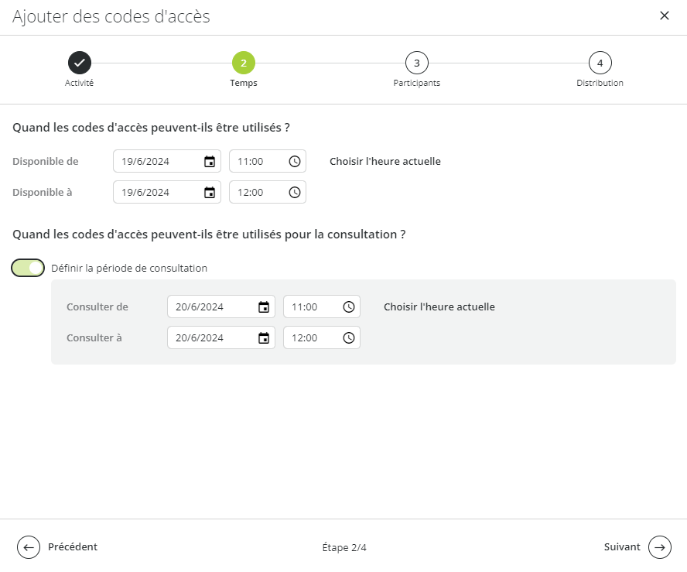Open calendar picker for Disponible de date
Screen dimensions: 687x572
210,162
